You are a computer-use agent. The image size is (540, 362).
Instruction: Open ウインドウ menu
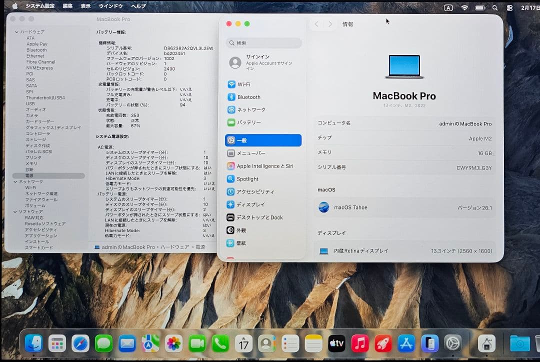click(x=111, y=6)
